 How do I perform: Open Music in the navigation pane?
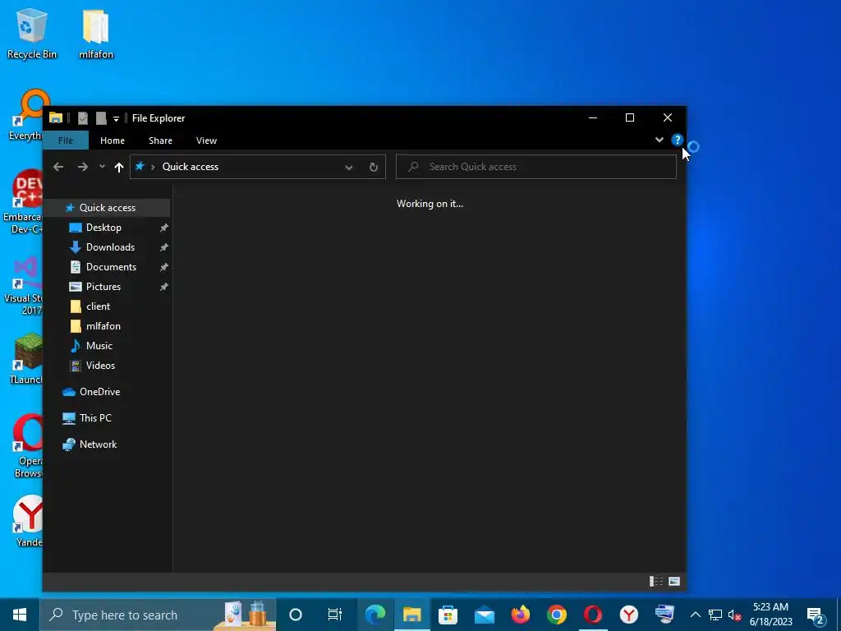click(x=99, y=346)
